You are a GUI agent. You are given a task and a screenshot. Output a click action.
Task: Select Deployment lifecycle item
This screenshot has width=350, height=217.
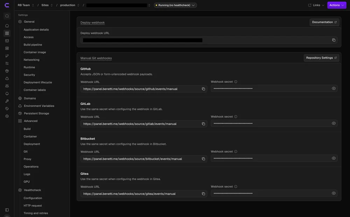38,82
